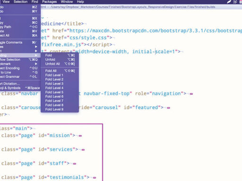242x181 pixels.
Task: Click the id="testimonials" attribute text
Action: (62, 177)
